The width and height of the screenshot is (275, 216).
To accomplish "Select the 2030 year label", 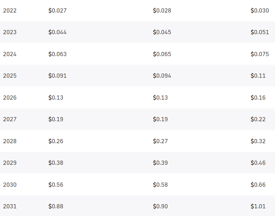I will [x=10, y=185].
